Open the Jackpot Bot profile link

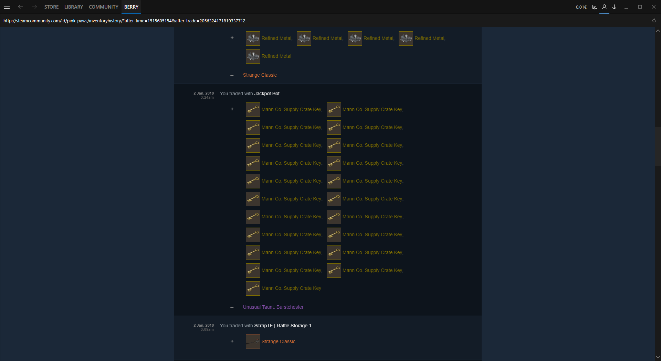coord(267,94)
